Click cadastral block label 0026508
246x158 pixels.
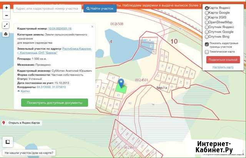point(117,24)
